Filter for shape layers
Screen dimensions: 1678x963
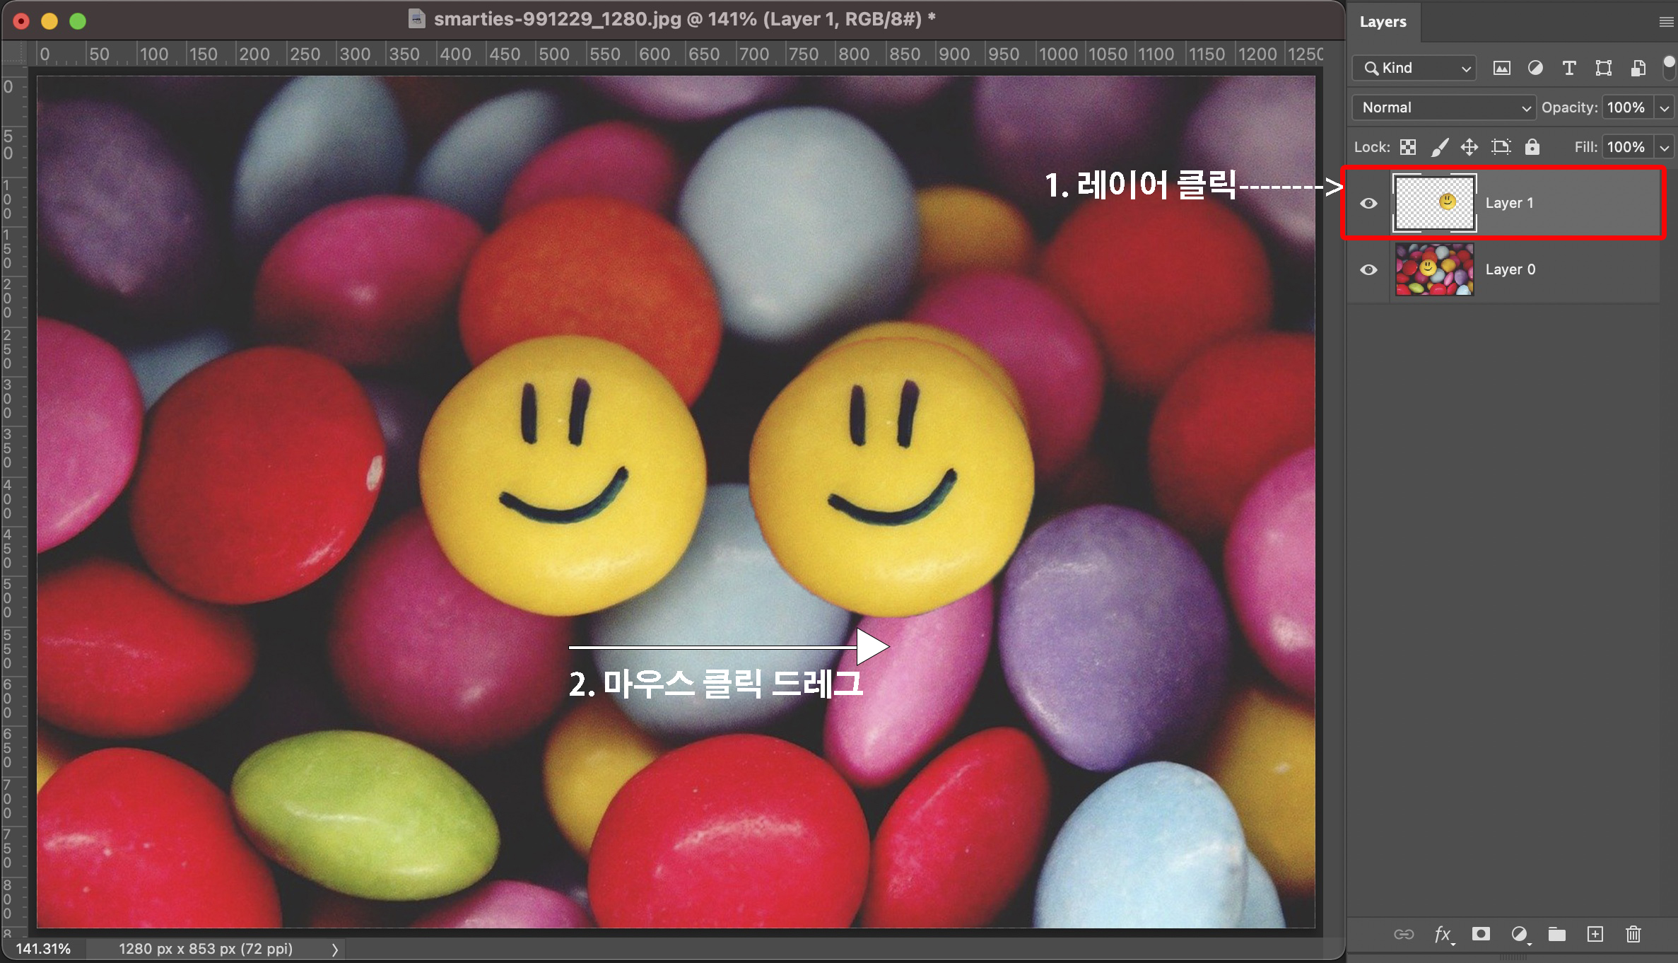[x=1603, y=68]
